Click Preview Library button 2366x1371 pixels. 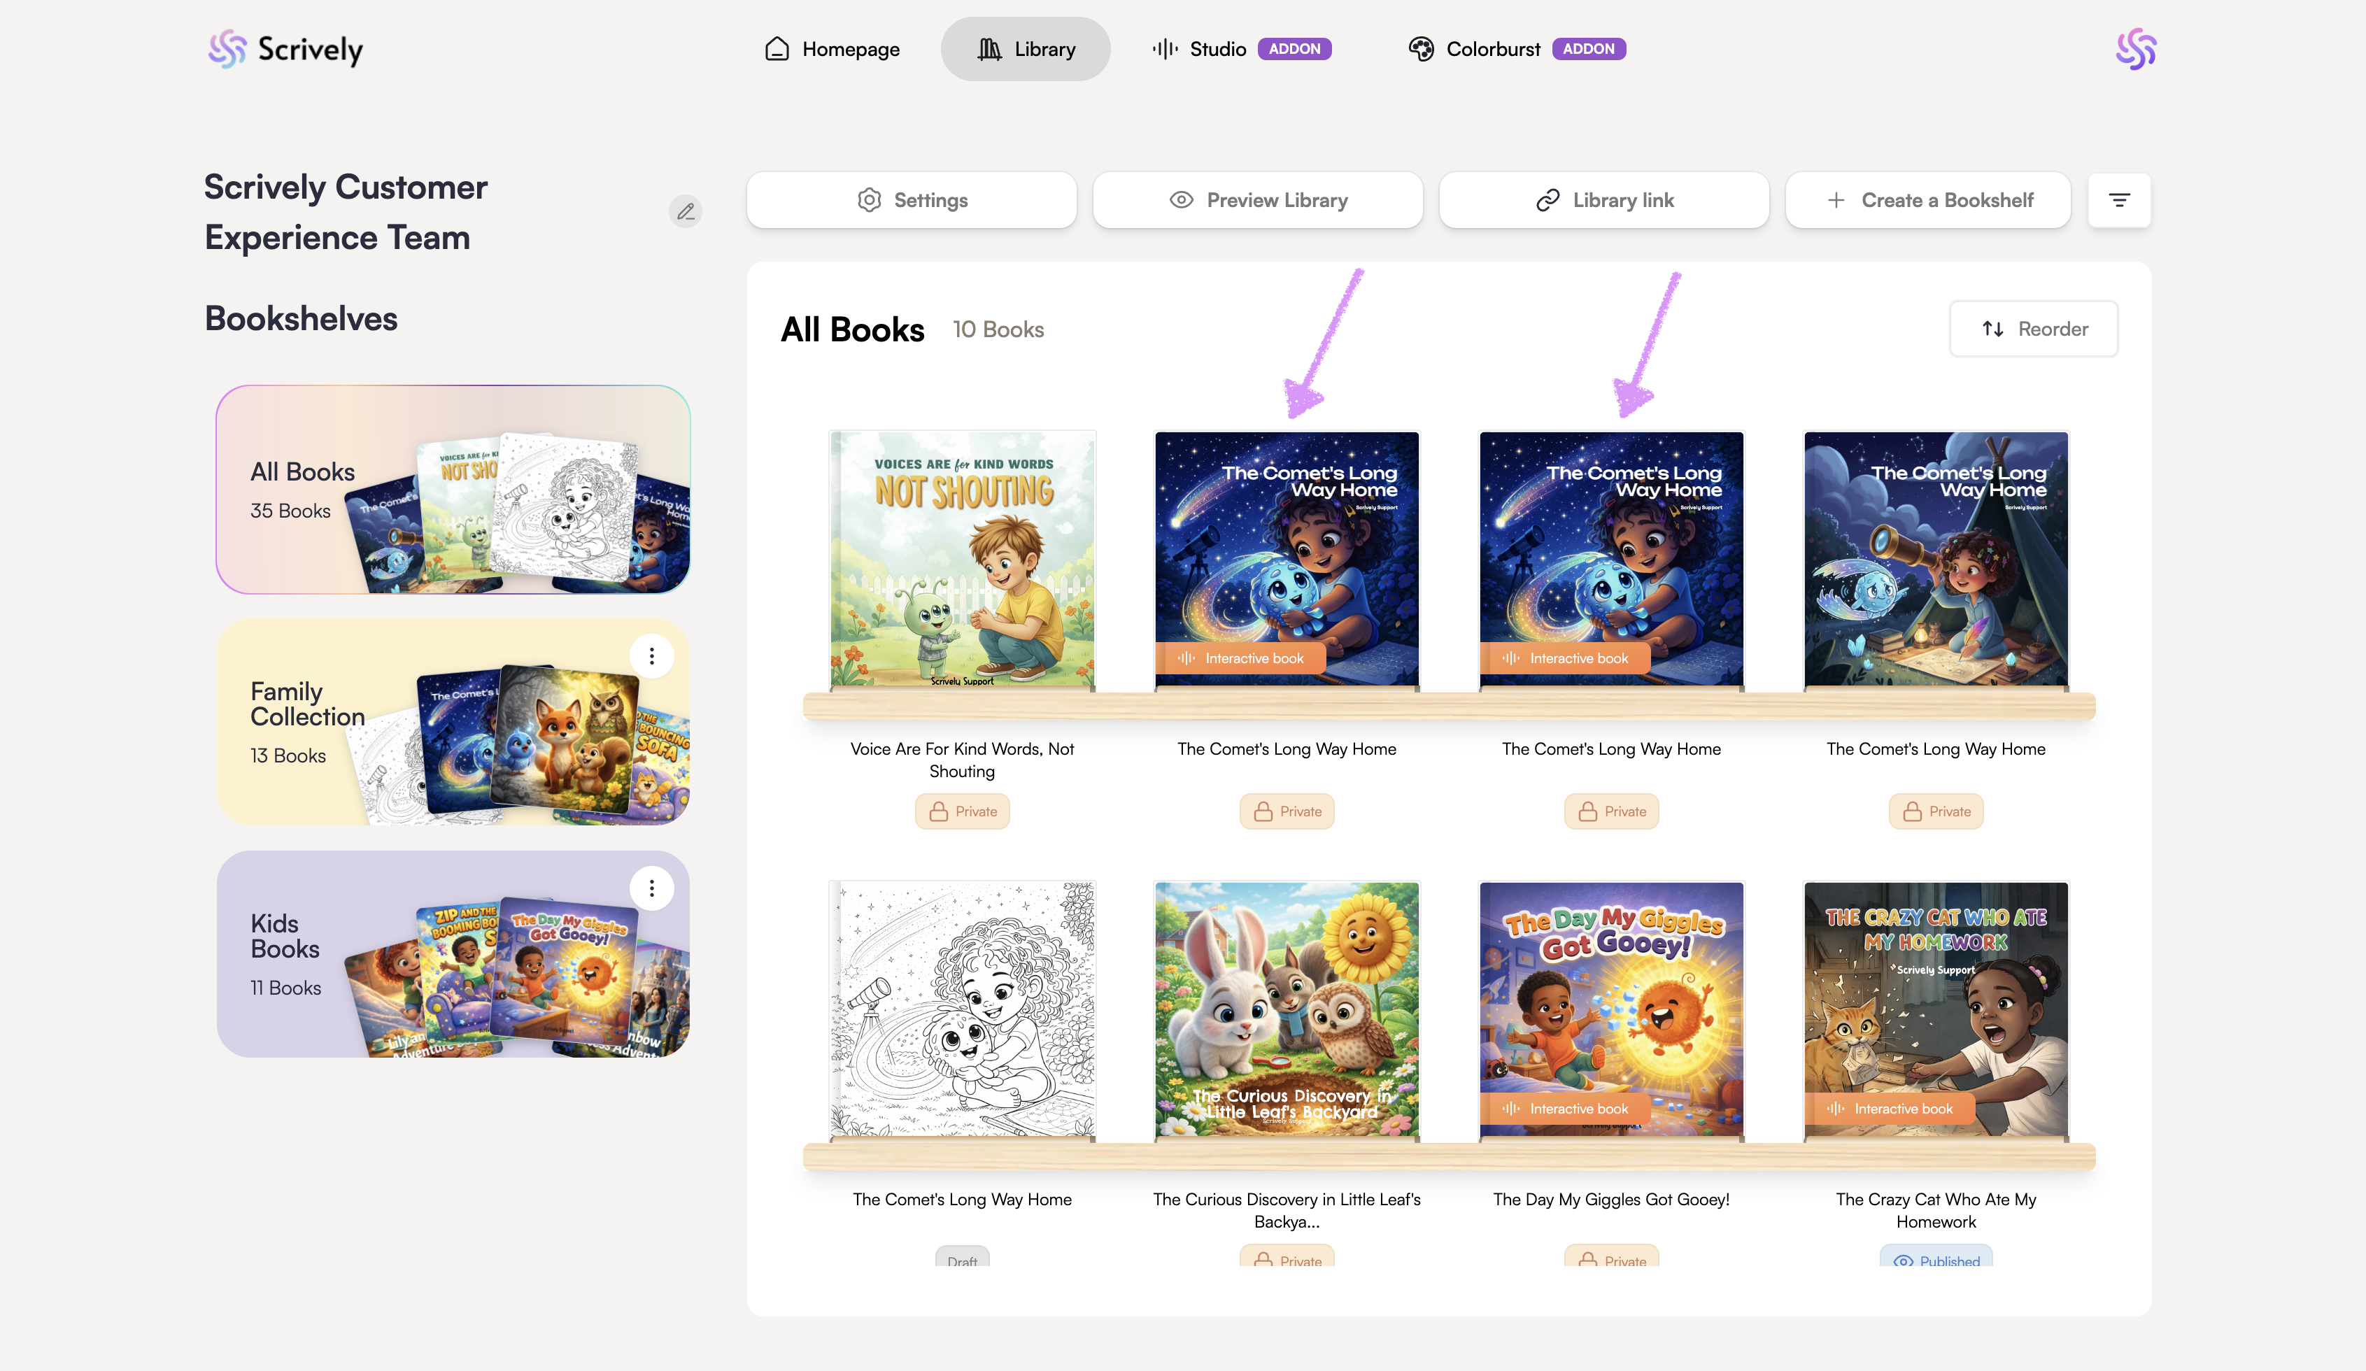point(1257,200)
